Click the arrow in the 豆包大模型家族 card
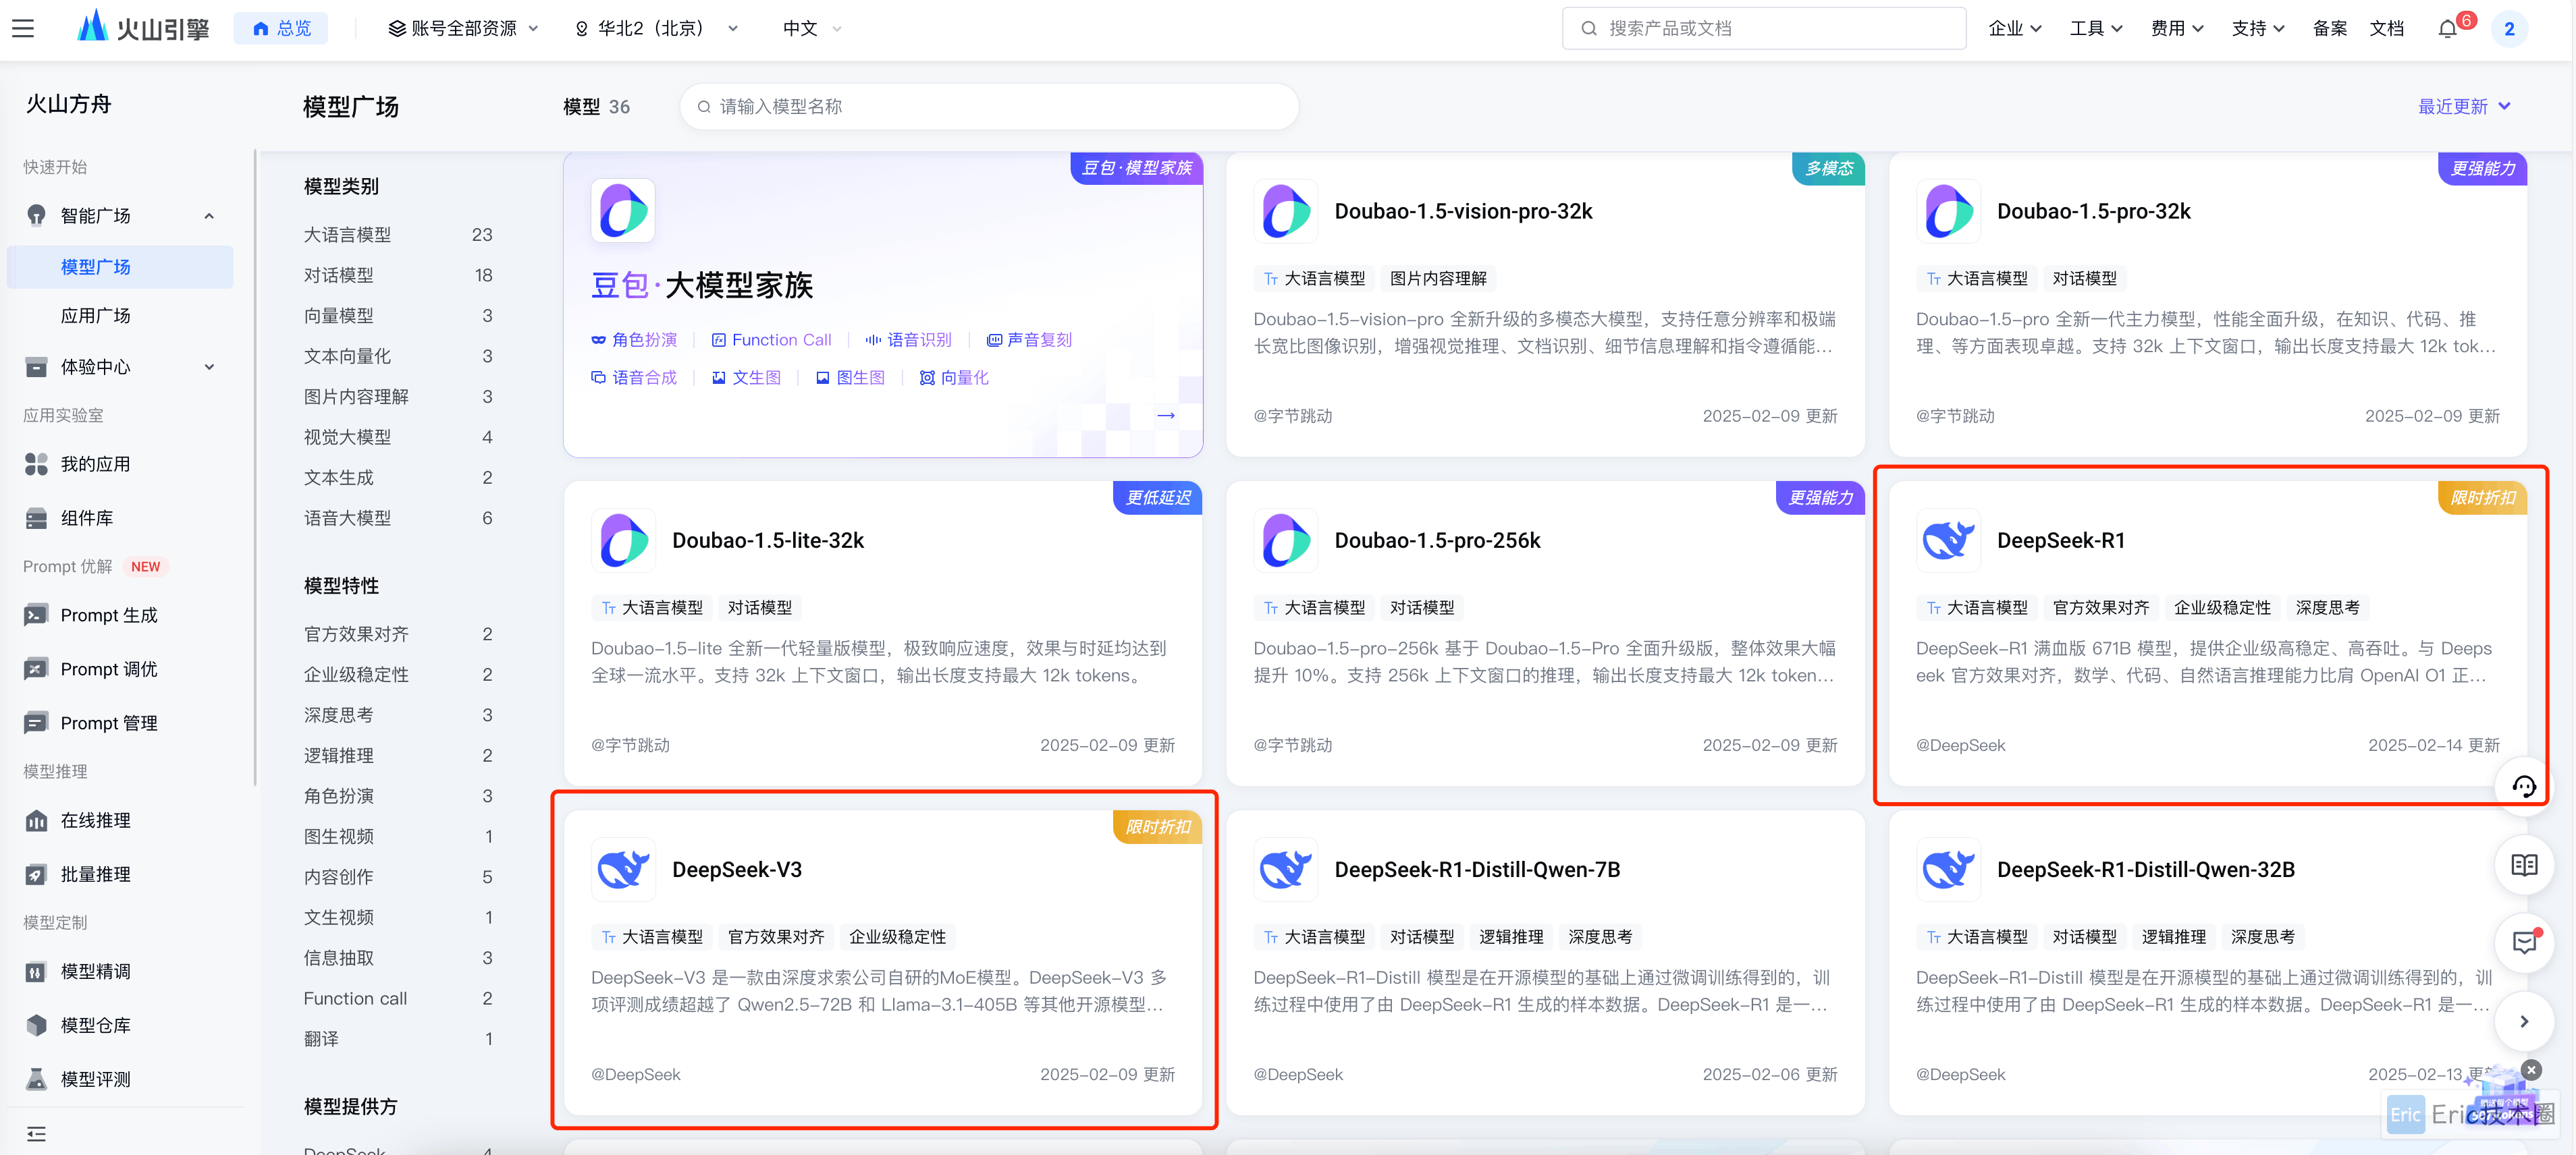Image resolution: width=2576 pixels, height=1155 pixels. tap(1165, 415)
